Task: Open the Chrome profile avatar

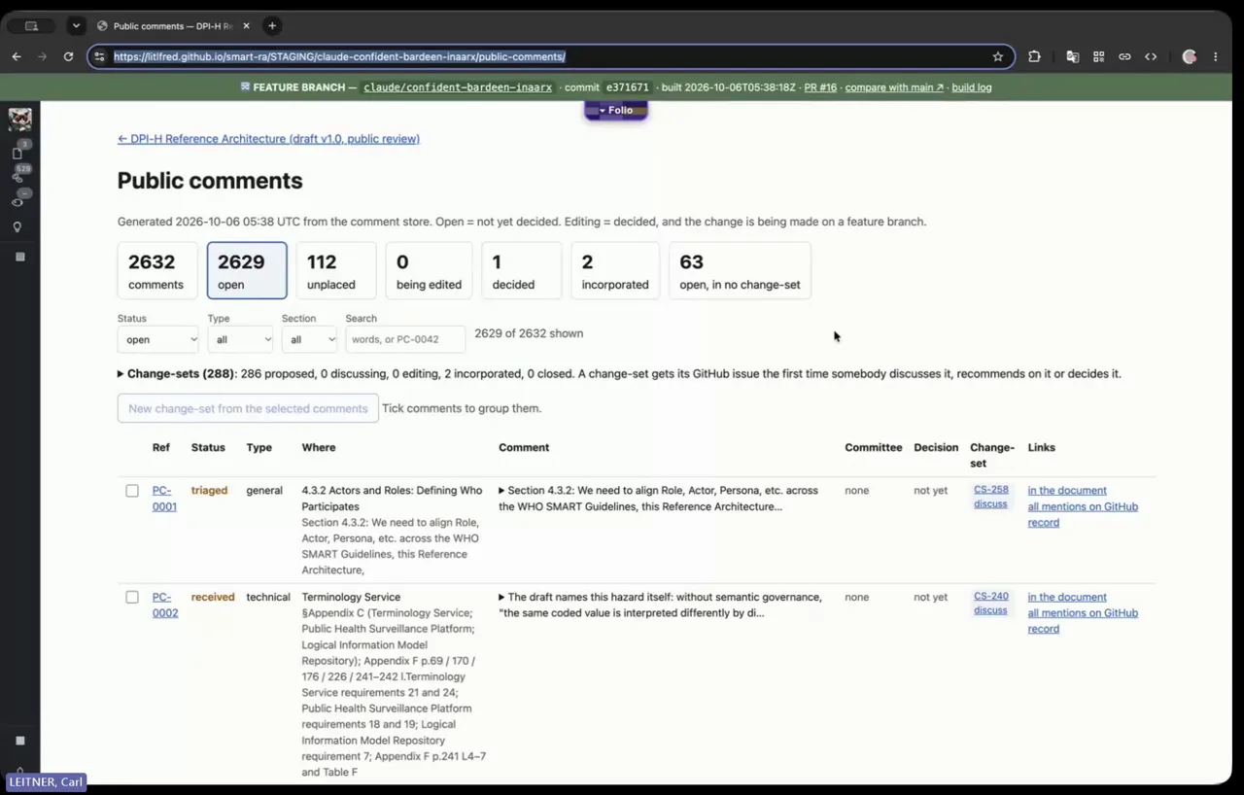Action: 1189,56
